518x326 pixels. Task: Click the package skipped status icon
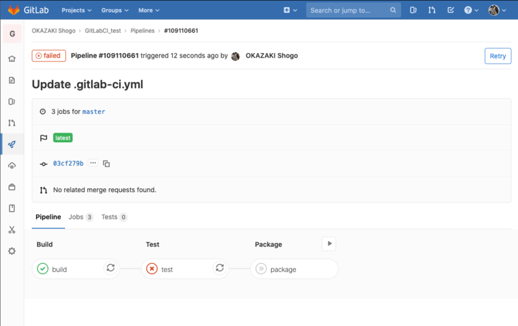[x=261, y=269]
